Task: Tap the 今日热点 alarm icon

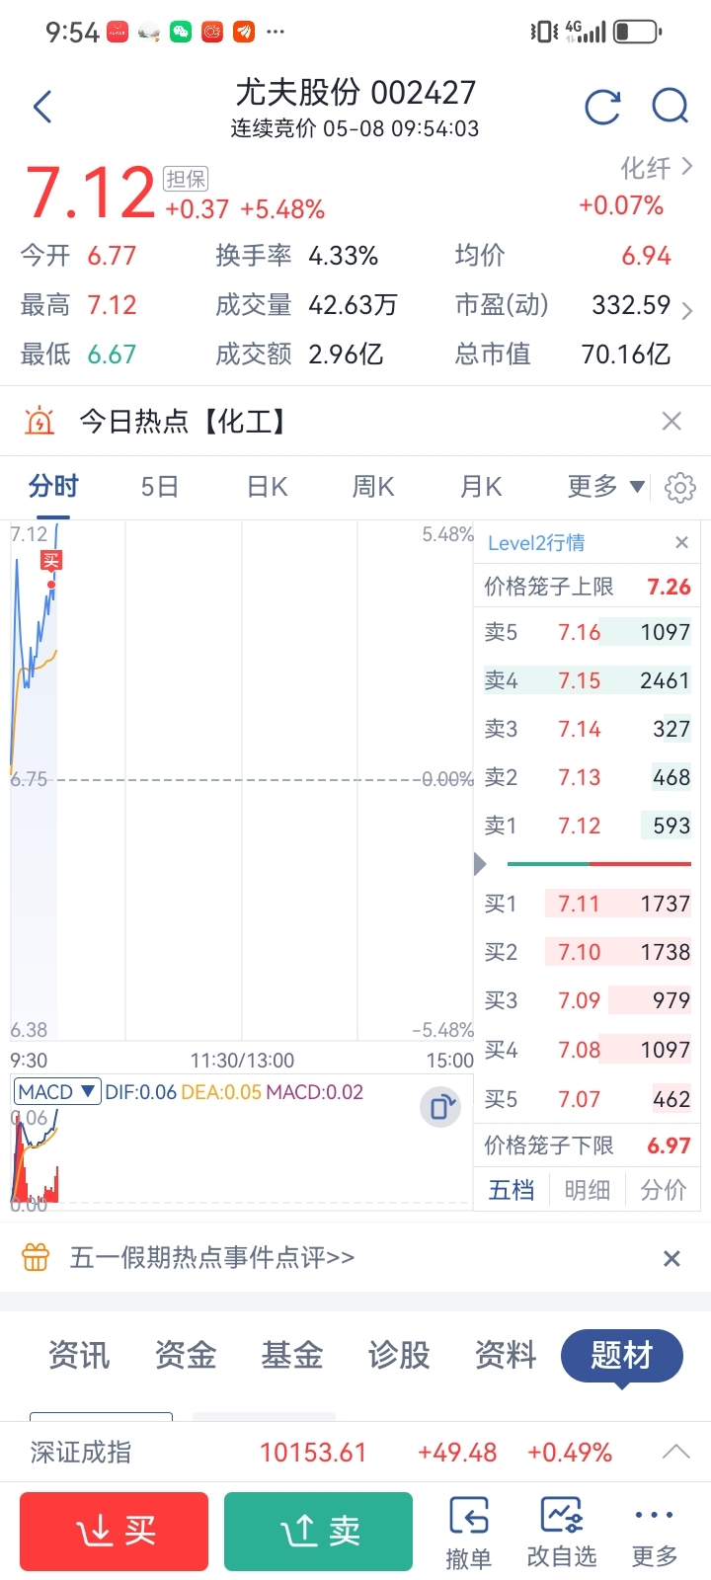Action: click(39, 422)
